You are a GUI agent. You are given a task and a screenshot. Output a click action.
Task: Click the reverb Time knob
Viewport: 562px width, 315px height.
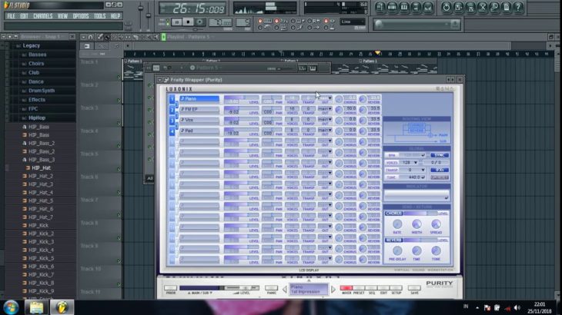416,251
